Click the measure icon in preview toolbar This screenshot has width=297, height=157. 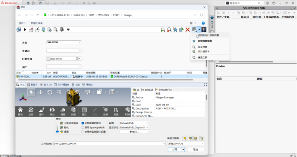(x=63, y=112)
